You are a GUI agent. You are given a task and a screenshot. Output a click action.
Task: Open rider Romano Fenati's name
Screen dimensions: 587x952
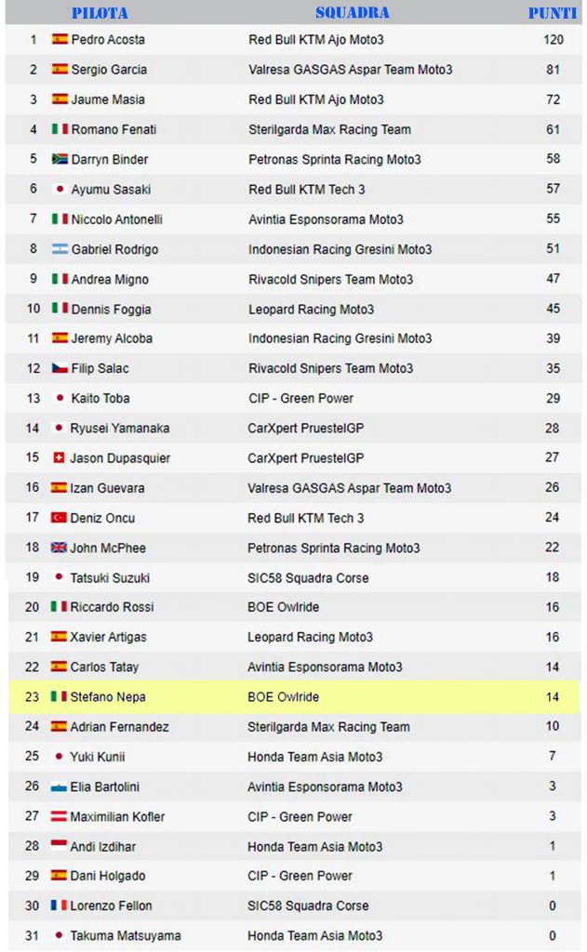[x=113, y=129]
